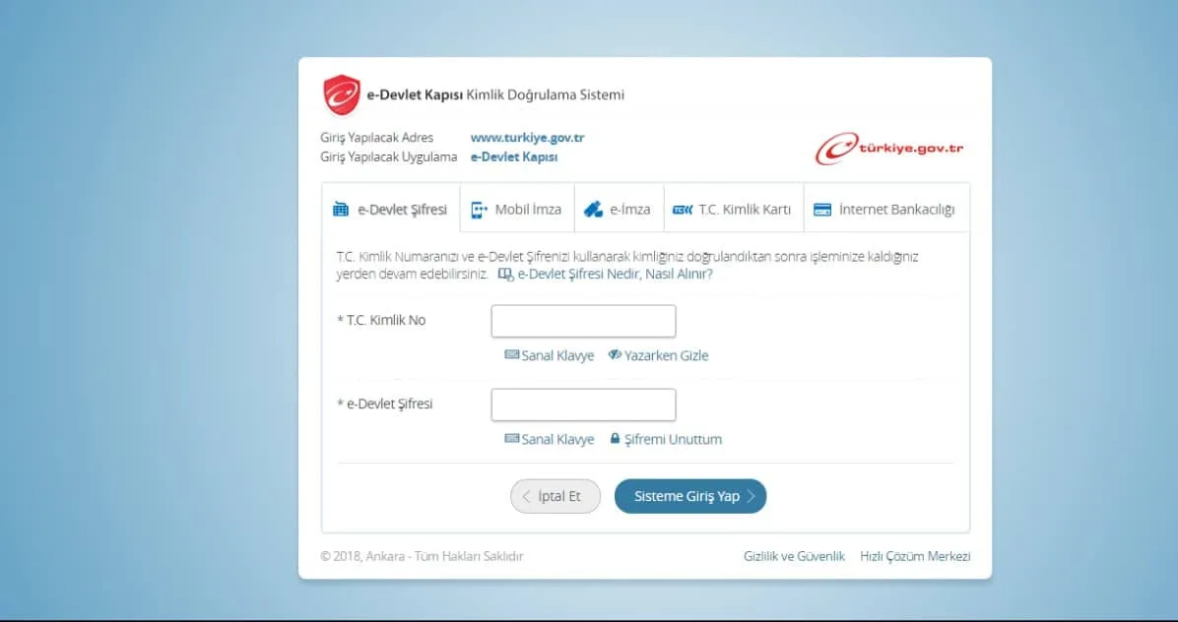The image size is (1178, 622).
Task: Select the T.C. Kimlik Kartı tab
Action: pyautogui.click(x=733, y=210)
